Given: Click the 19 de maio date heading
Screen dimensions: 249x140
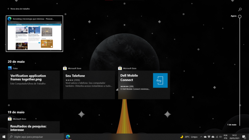Looking at the screenshot, I should click(x=16, y=112).
